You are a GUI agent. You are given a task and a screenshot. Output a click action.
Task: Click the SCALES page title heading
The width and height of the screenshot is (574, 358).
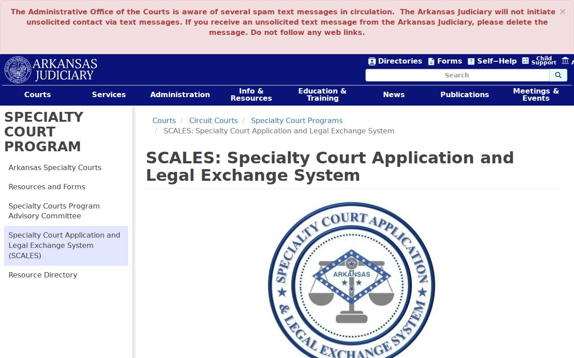pyautogui.click(x=330, y=166)
